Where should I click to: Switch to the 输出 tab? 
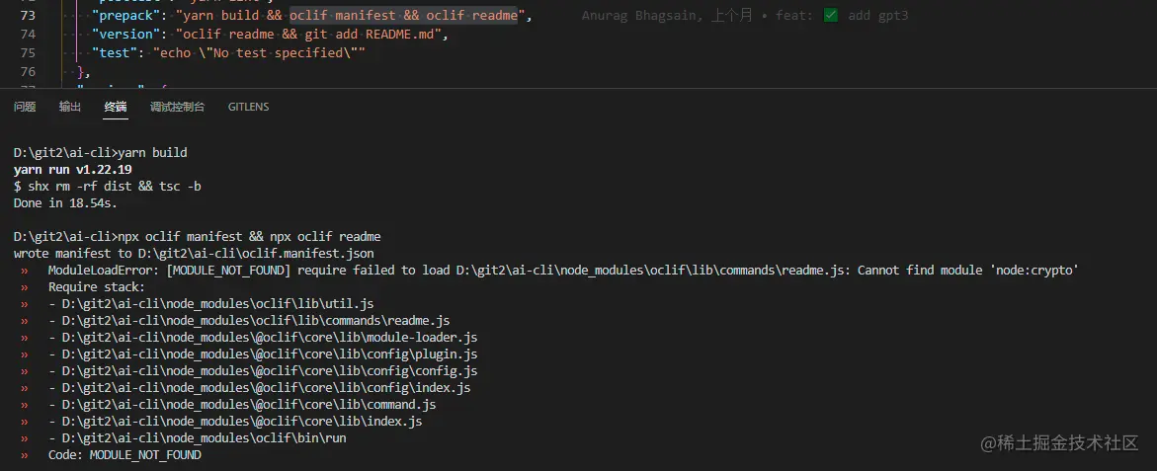point(70,107)
